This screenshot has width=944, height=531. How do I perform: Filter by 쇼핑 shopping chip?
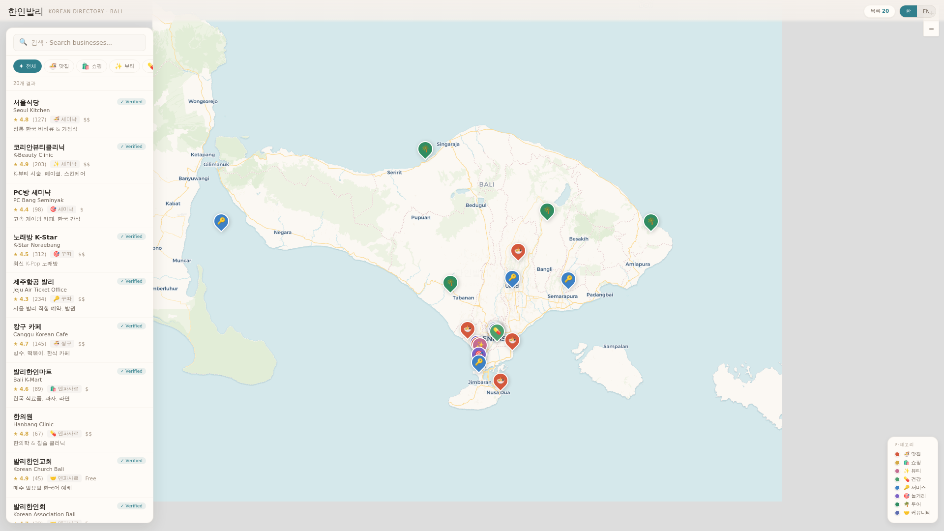pyautogui.click(x=92, y=66)
